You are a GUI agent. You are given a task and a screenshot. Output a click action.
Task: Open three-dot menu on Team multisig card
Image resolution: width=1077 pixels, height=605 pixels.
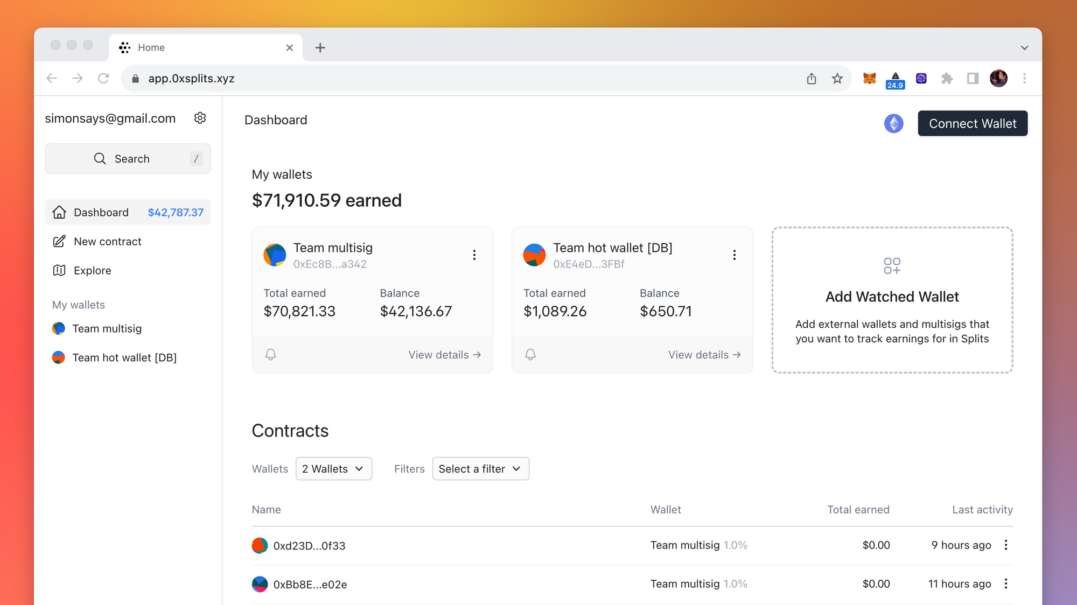[474, 255]
